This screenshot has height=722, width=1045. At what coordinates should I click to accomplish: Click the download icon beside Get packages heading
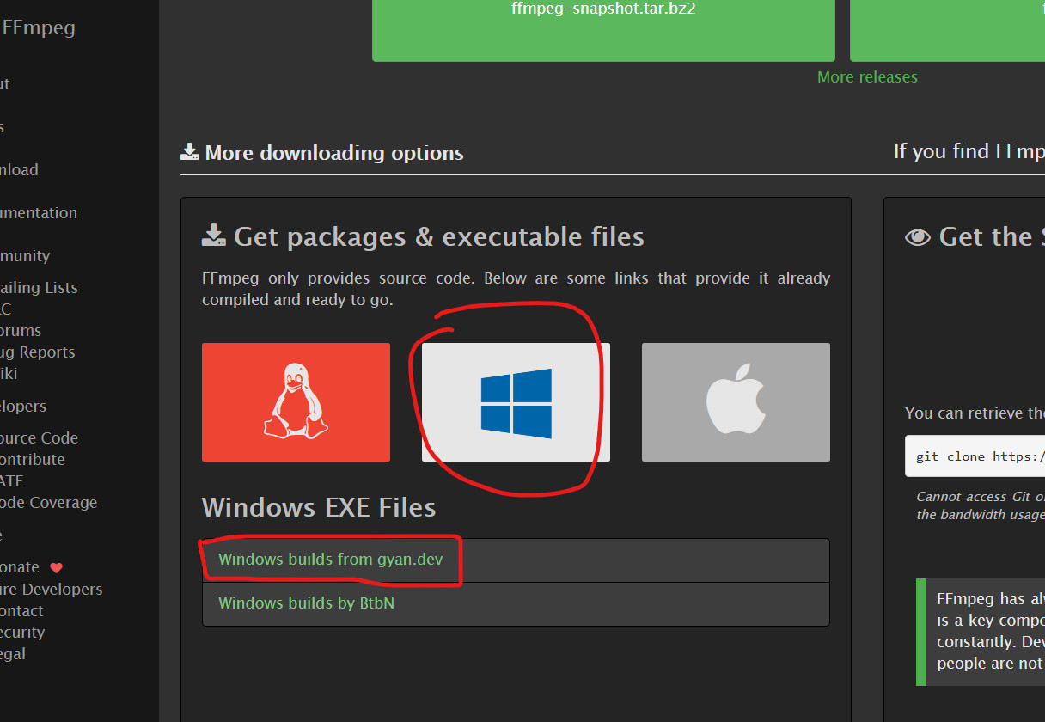212,234
